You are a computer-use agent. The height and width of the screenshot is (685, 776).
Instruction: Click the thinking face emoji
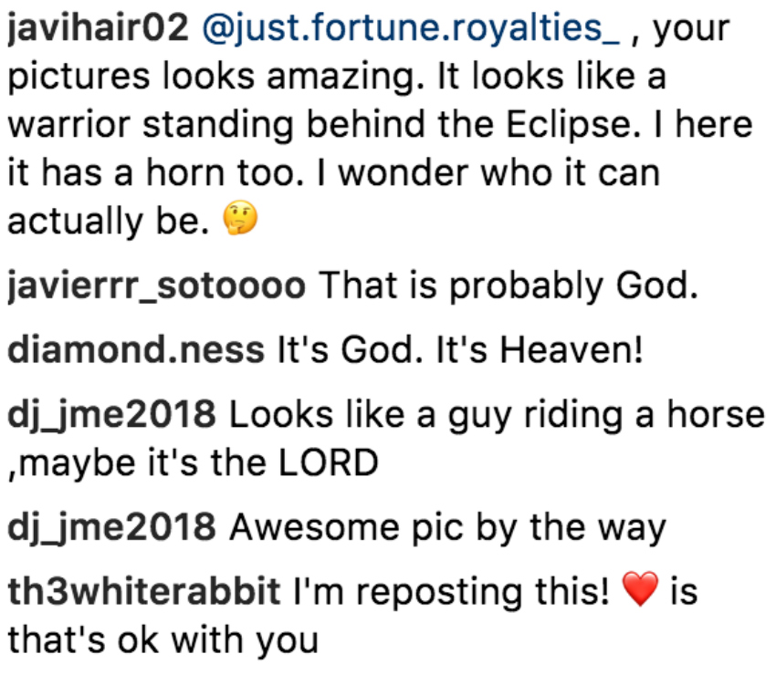click(x=240, y=218)
